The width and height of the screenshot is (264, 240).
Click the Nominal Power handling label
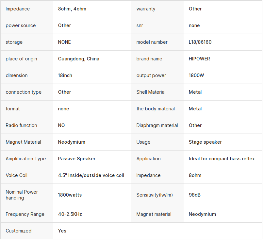22,195
